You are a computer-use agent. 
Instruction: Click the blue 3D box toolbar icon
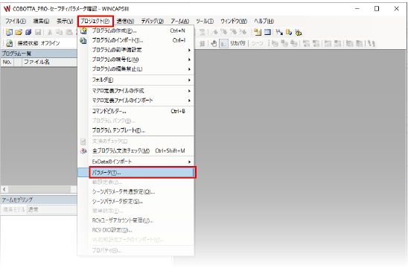coord(28,32)
